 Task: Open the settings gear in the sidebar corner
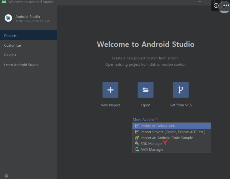coord(7,176)
